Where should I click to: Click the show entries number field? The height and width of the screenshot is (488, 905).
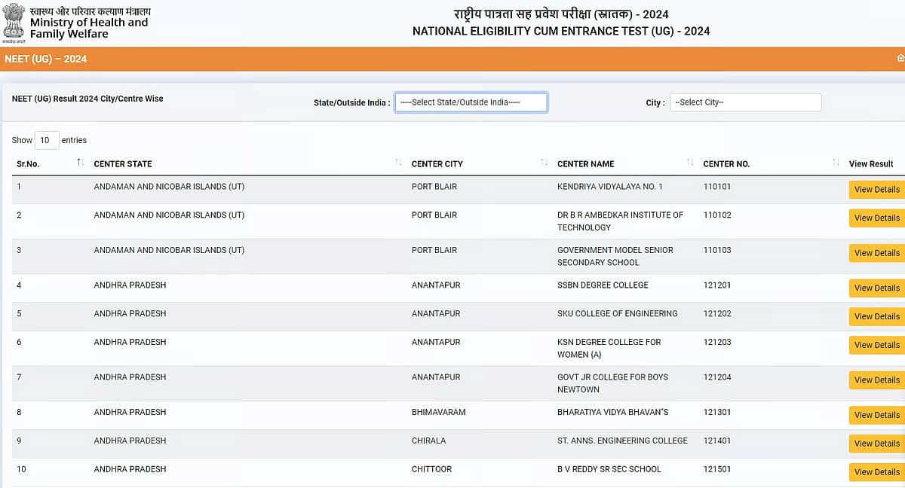point(47,140)
